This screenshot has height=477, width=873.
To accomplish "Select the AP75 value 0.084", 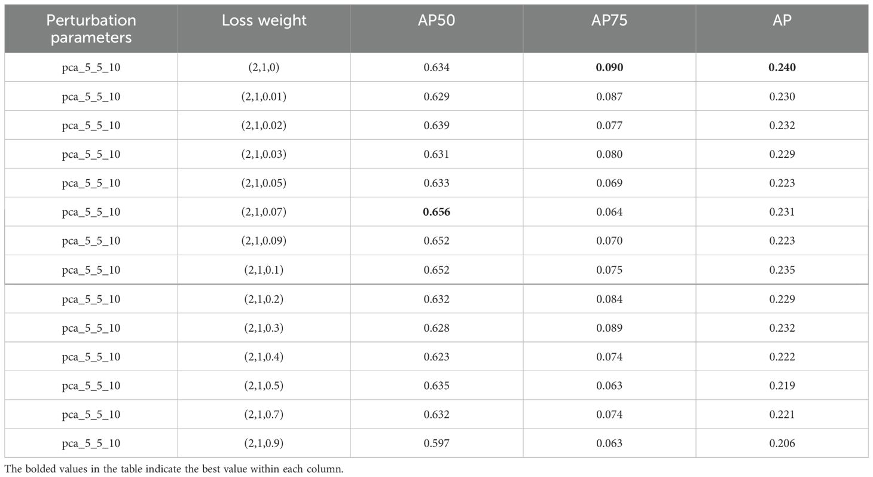I will point(609,299).
